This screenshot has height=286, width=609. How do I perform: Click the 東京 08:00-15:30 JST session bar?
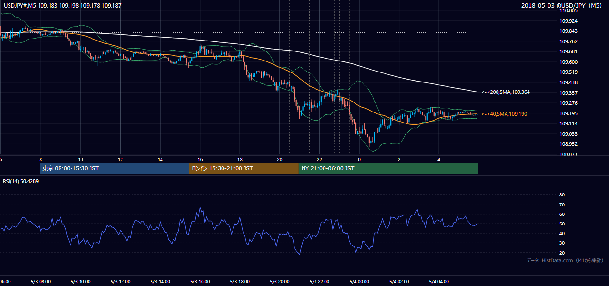point(114,168)
